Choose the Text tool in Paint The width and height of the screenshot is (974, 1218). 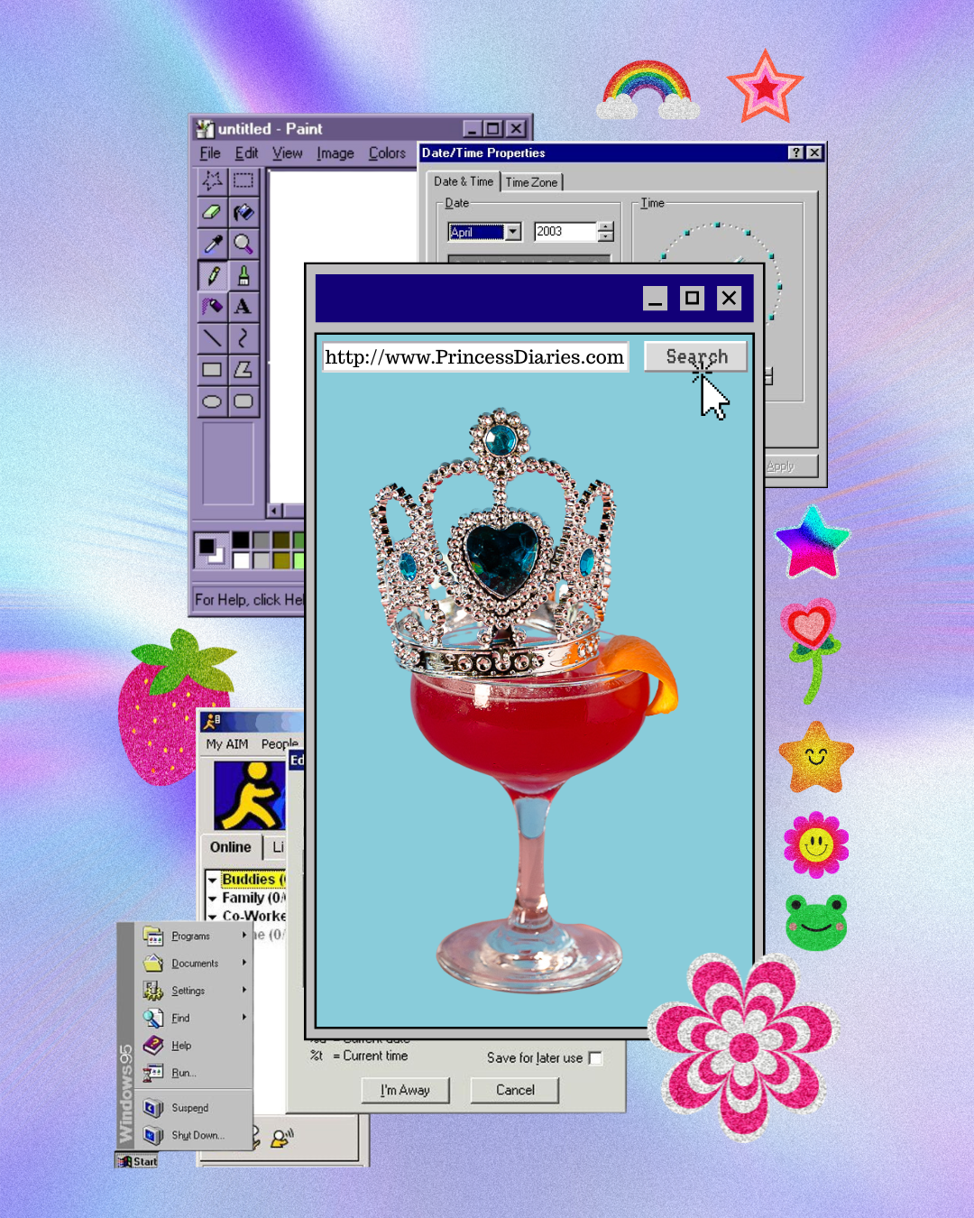(243, 307)
